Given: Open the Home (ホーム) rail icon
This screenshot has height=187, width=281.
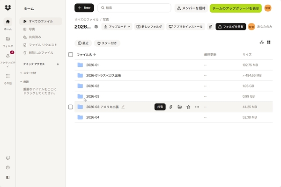Looking at the screenshot, I should click(7, 22).
